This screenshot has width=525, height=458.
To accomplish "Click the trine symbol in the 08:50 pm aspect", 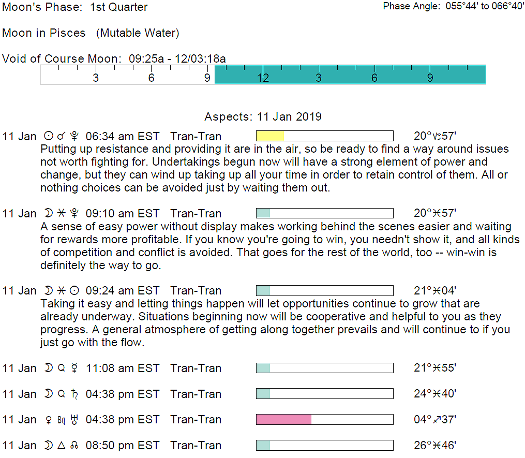I will click(61, 445).
